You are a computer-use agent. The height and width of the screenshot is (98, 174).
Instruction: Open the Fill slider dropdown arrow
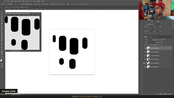[164, 45]
